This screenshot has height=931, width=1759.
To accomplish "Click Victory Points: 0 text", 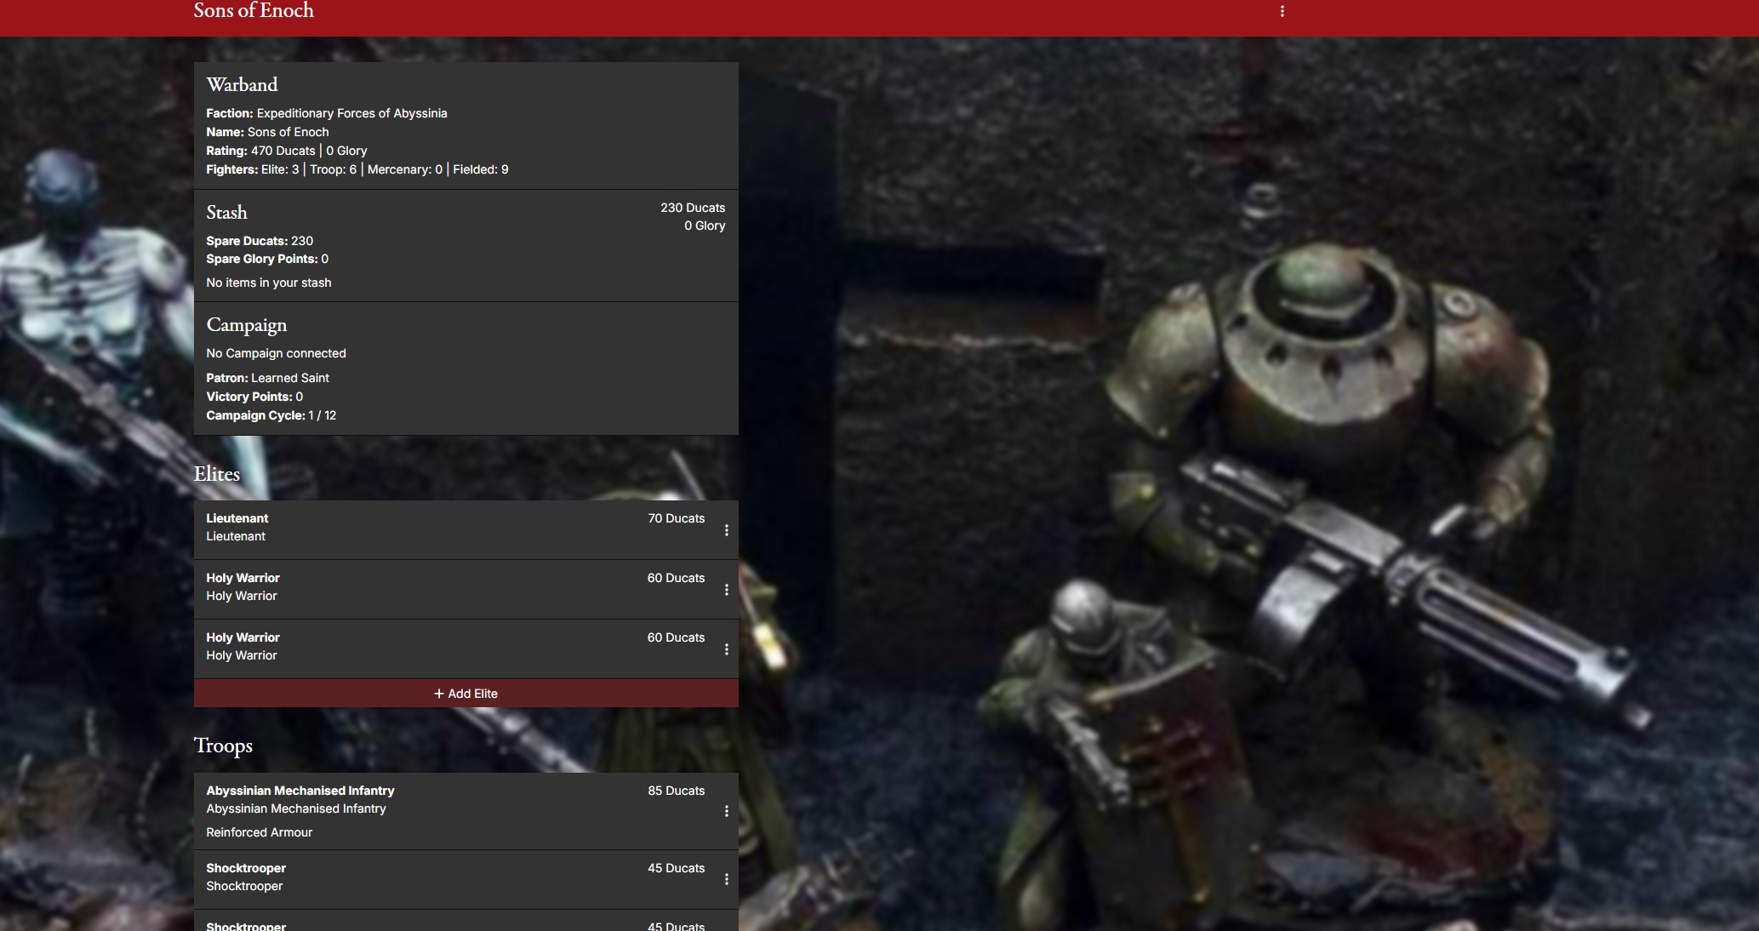I will point(254,397).
